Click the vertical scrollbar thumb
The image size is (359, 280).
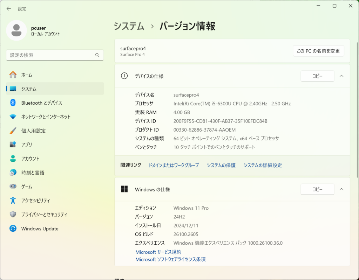(357, 110)
